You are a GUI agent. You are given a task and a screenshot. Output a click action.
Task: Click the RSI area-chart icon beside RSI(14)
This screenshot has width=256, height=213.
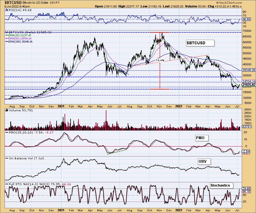(x=7, y=10)
